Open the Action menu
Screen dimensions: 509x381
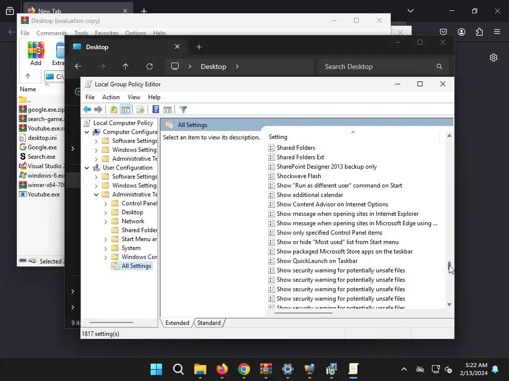(x=111, y=97)
